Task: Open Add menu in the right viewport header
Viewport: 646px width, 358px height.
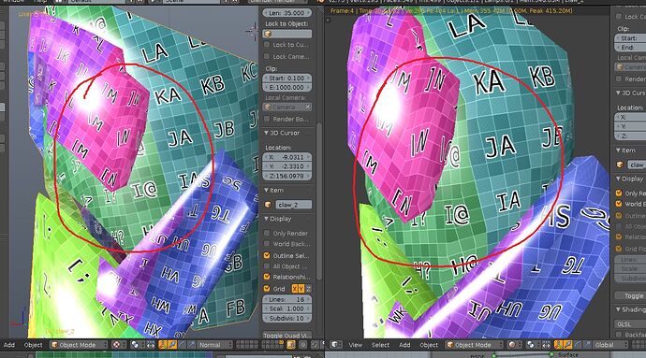Action: click(x=404, y=345)
